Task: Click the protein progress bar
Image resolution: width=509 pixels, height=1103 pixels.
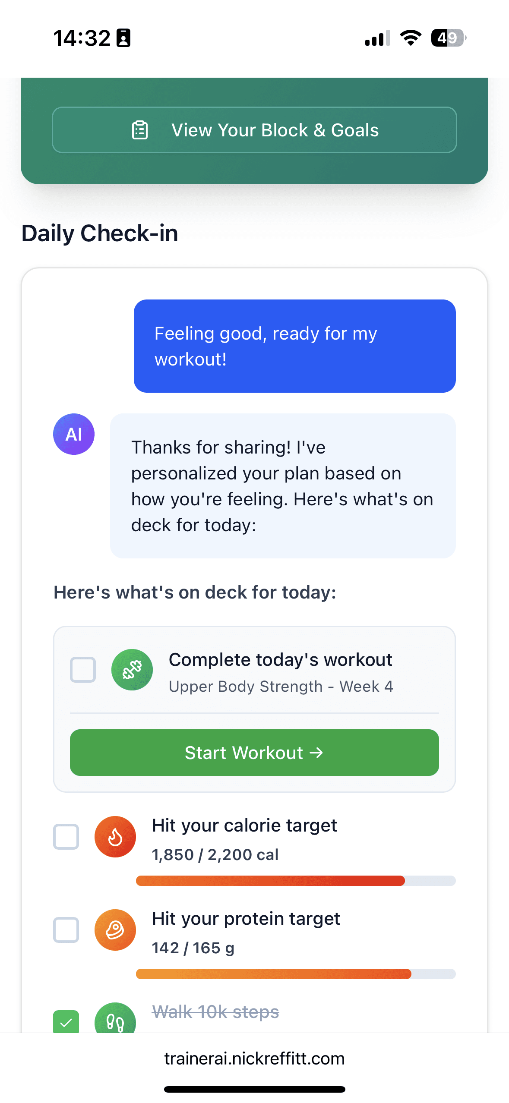Action: 296,974
